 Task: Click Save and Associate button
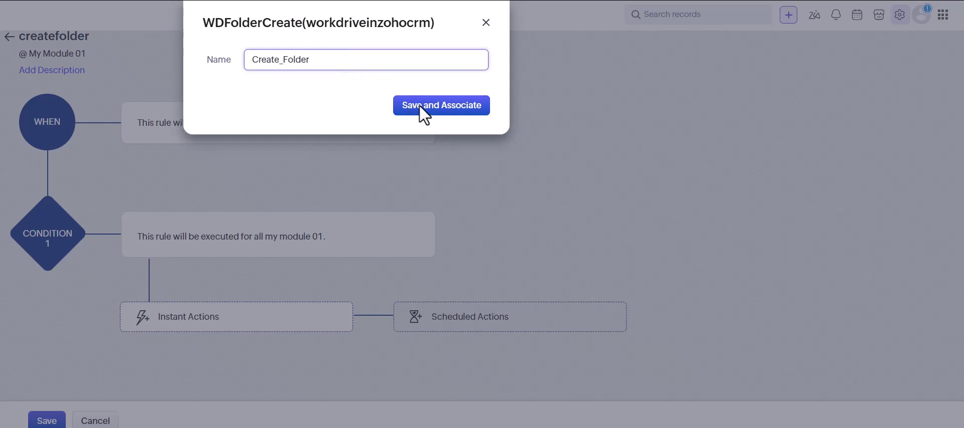[441, 106]
